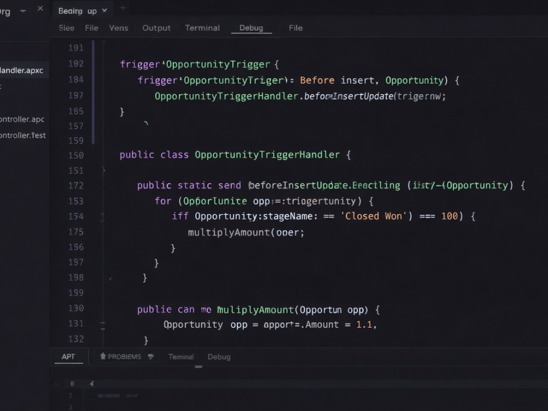This screenshot has width=548, height=411.
Task: Click the arrow icon in the bottom panel
Action: [92, 384]
